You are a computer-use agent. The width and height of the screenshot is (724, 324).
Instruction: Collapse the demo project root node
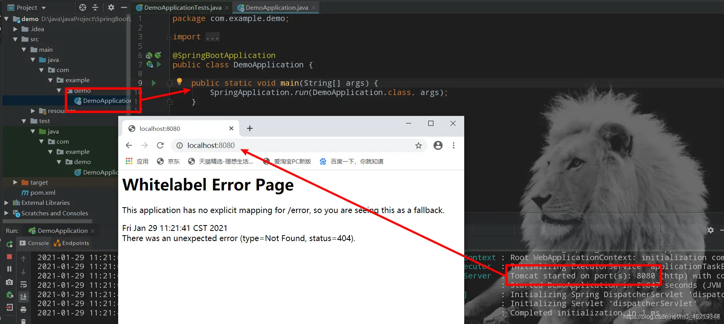6,19
